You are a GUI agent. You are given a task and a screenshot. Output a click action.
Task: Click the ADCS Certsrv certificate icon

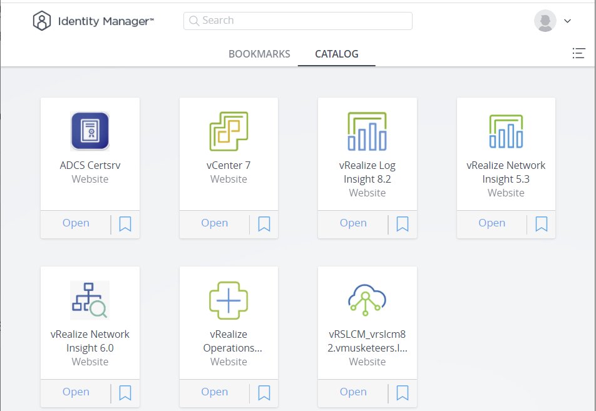click(x=90, y=131)
